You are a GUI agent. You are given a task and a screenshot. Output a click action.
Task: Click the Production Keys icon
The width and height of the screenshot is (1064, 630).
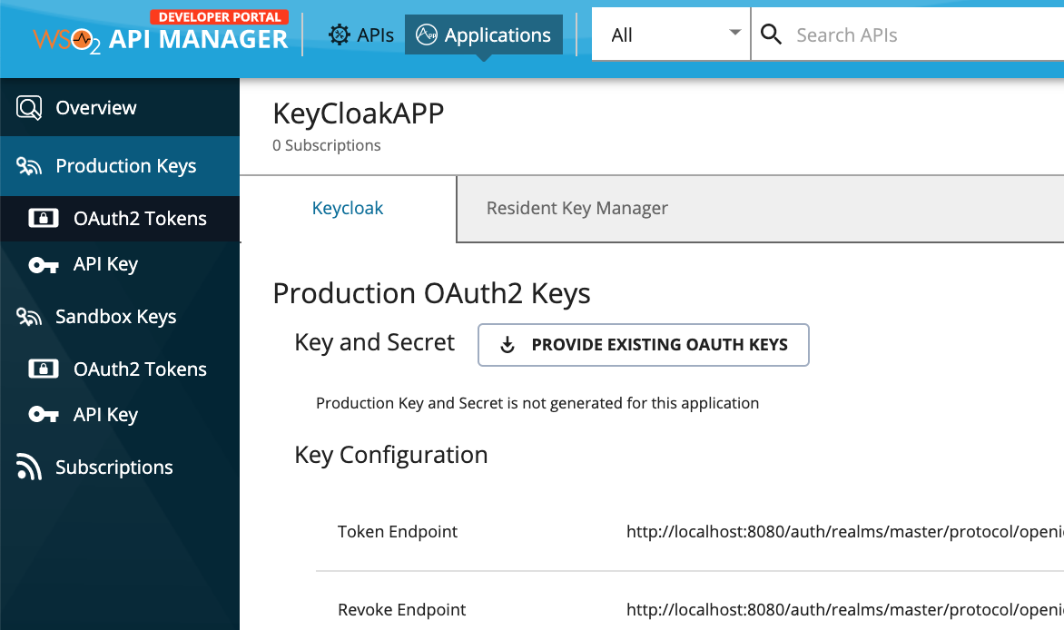pyautogui.click(x=29, y=165)
